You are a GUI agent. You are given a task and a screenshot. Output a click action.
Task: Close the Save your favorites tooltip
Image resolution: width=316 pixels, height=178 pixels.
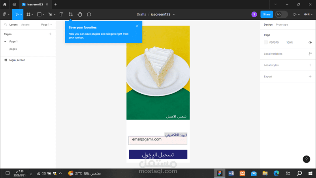pyautogui.click(x=137, y=26)
